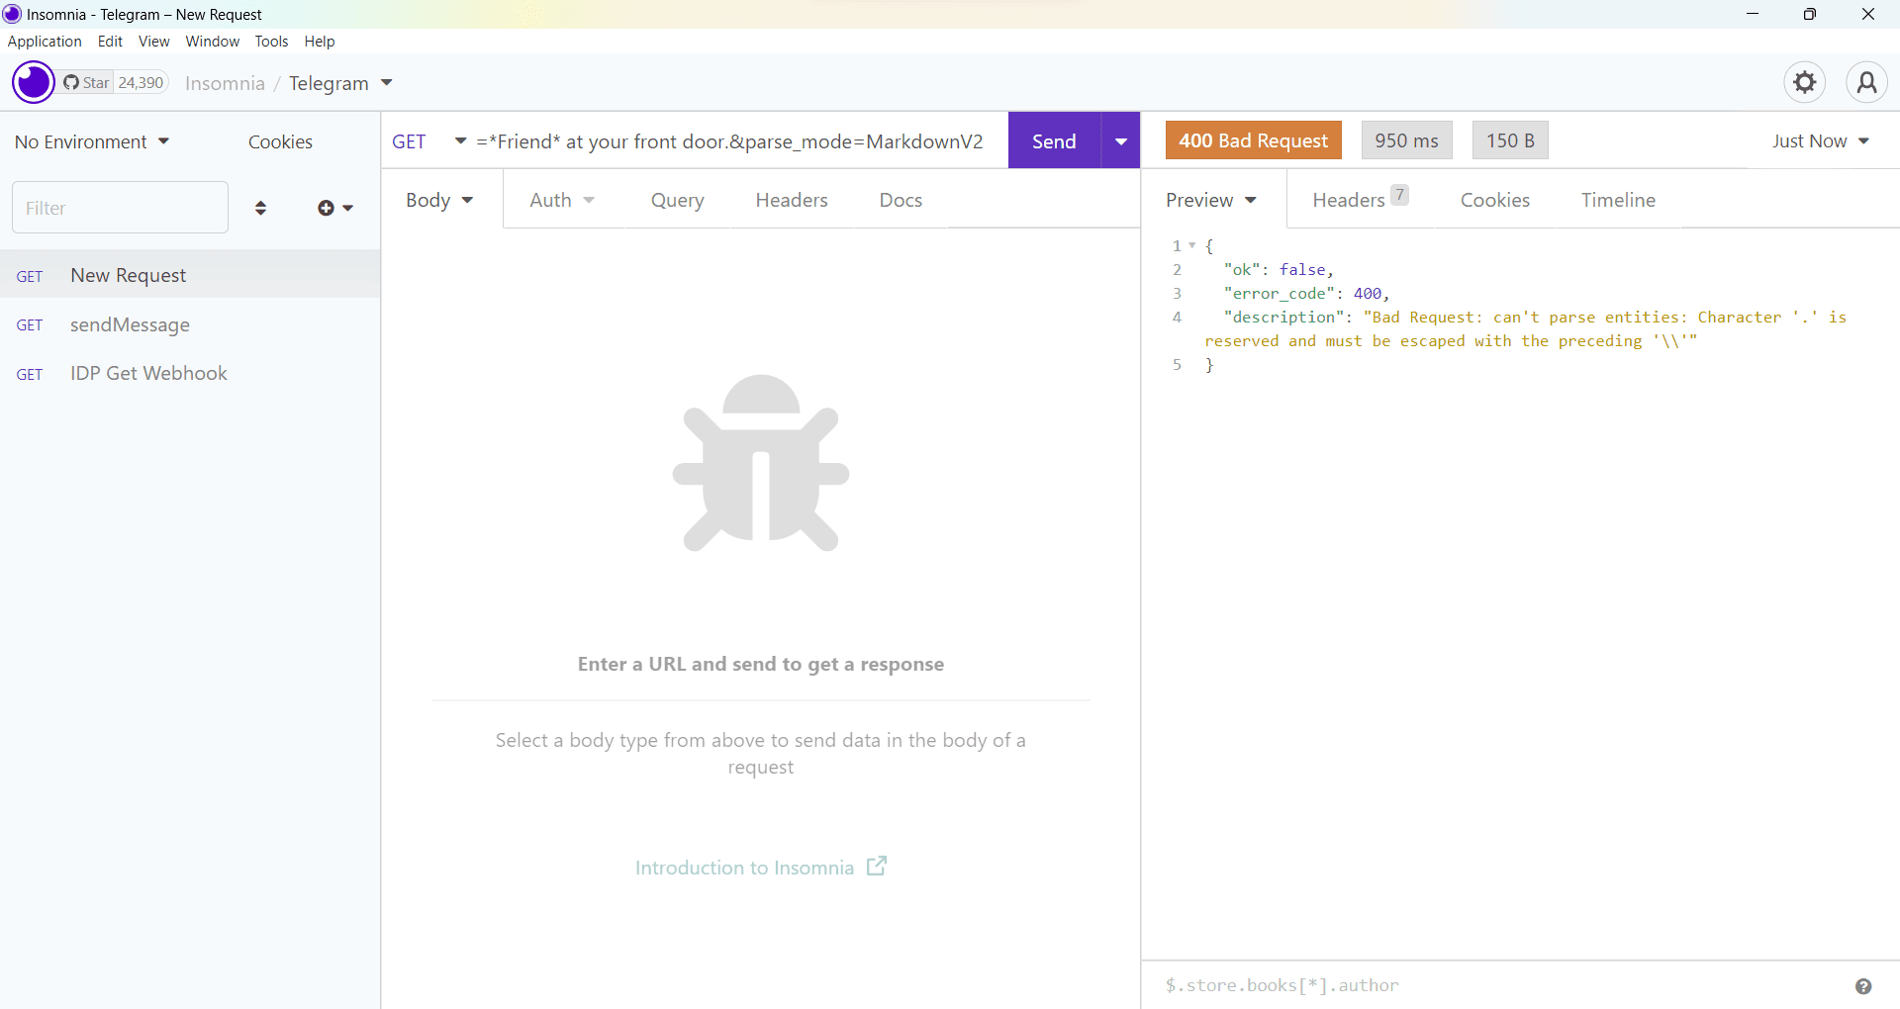Click the JSONPath response filter field
The image size is (1900, 1009).
(1500, 985)
